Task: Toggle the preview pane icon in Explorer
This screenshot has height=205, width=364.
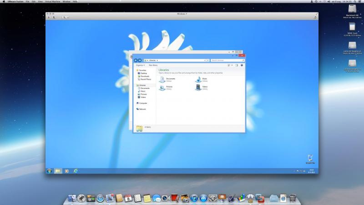Action: (237, 65)
